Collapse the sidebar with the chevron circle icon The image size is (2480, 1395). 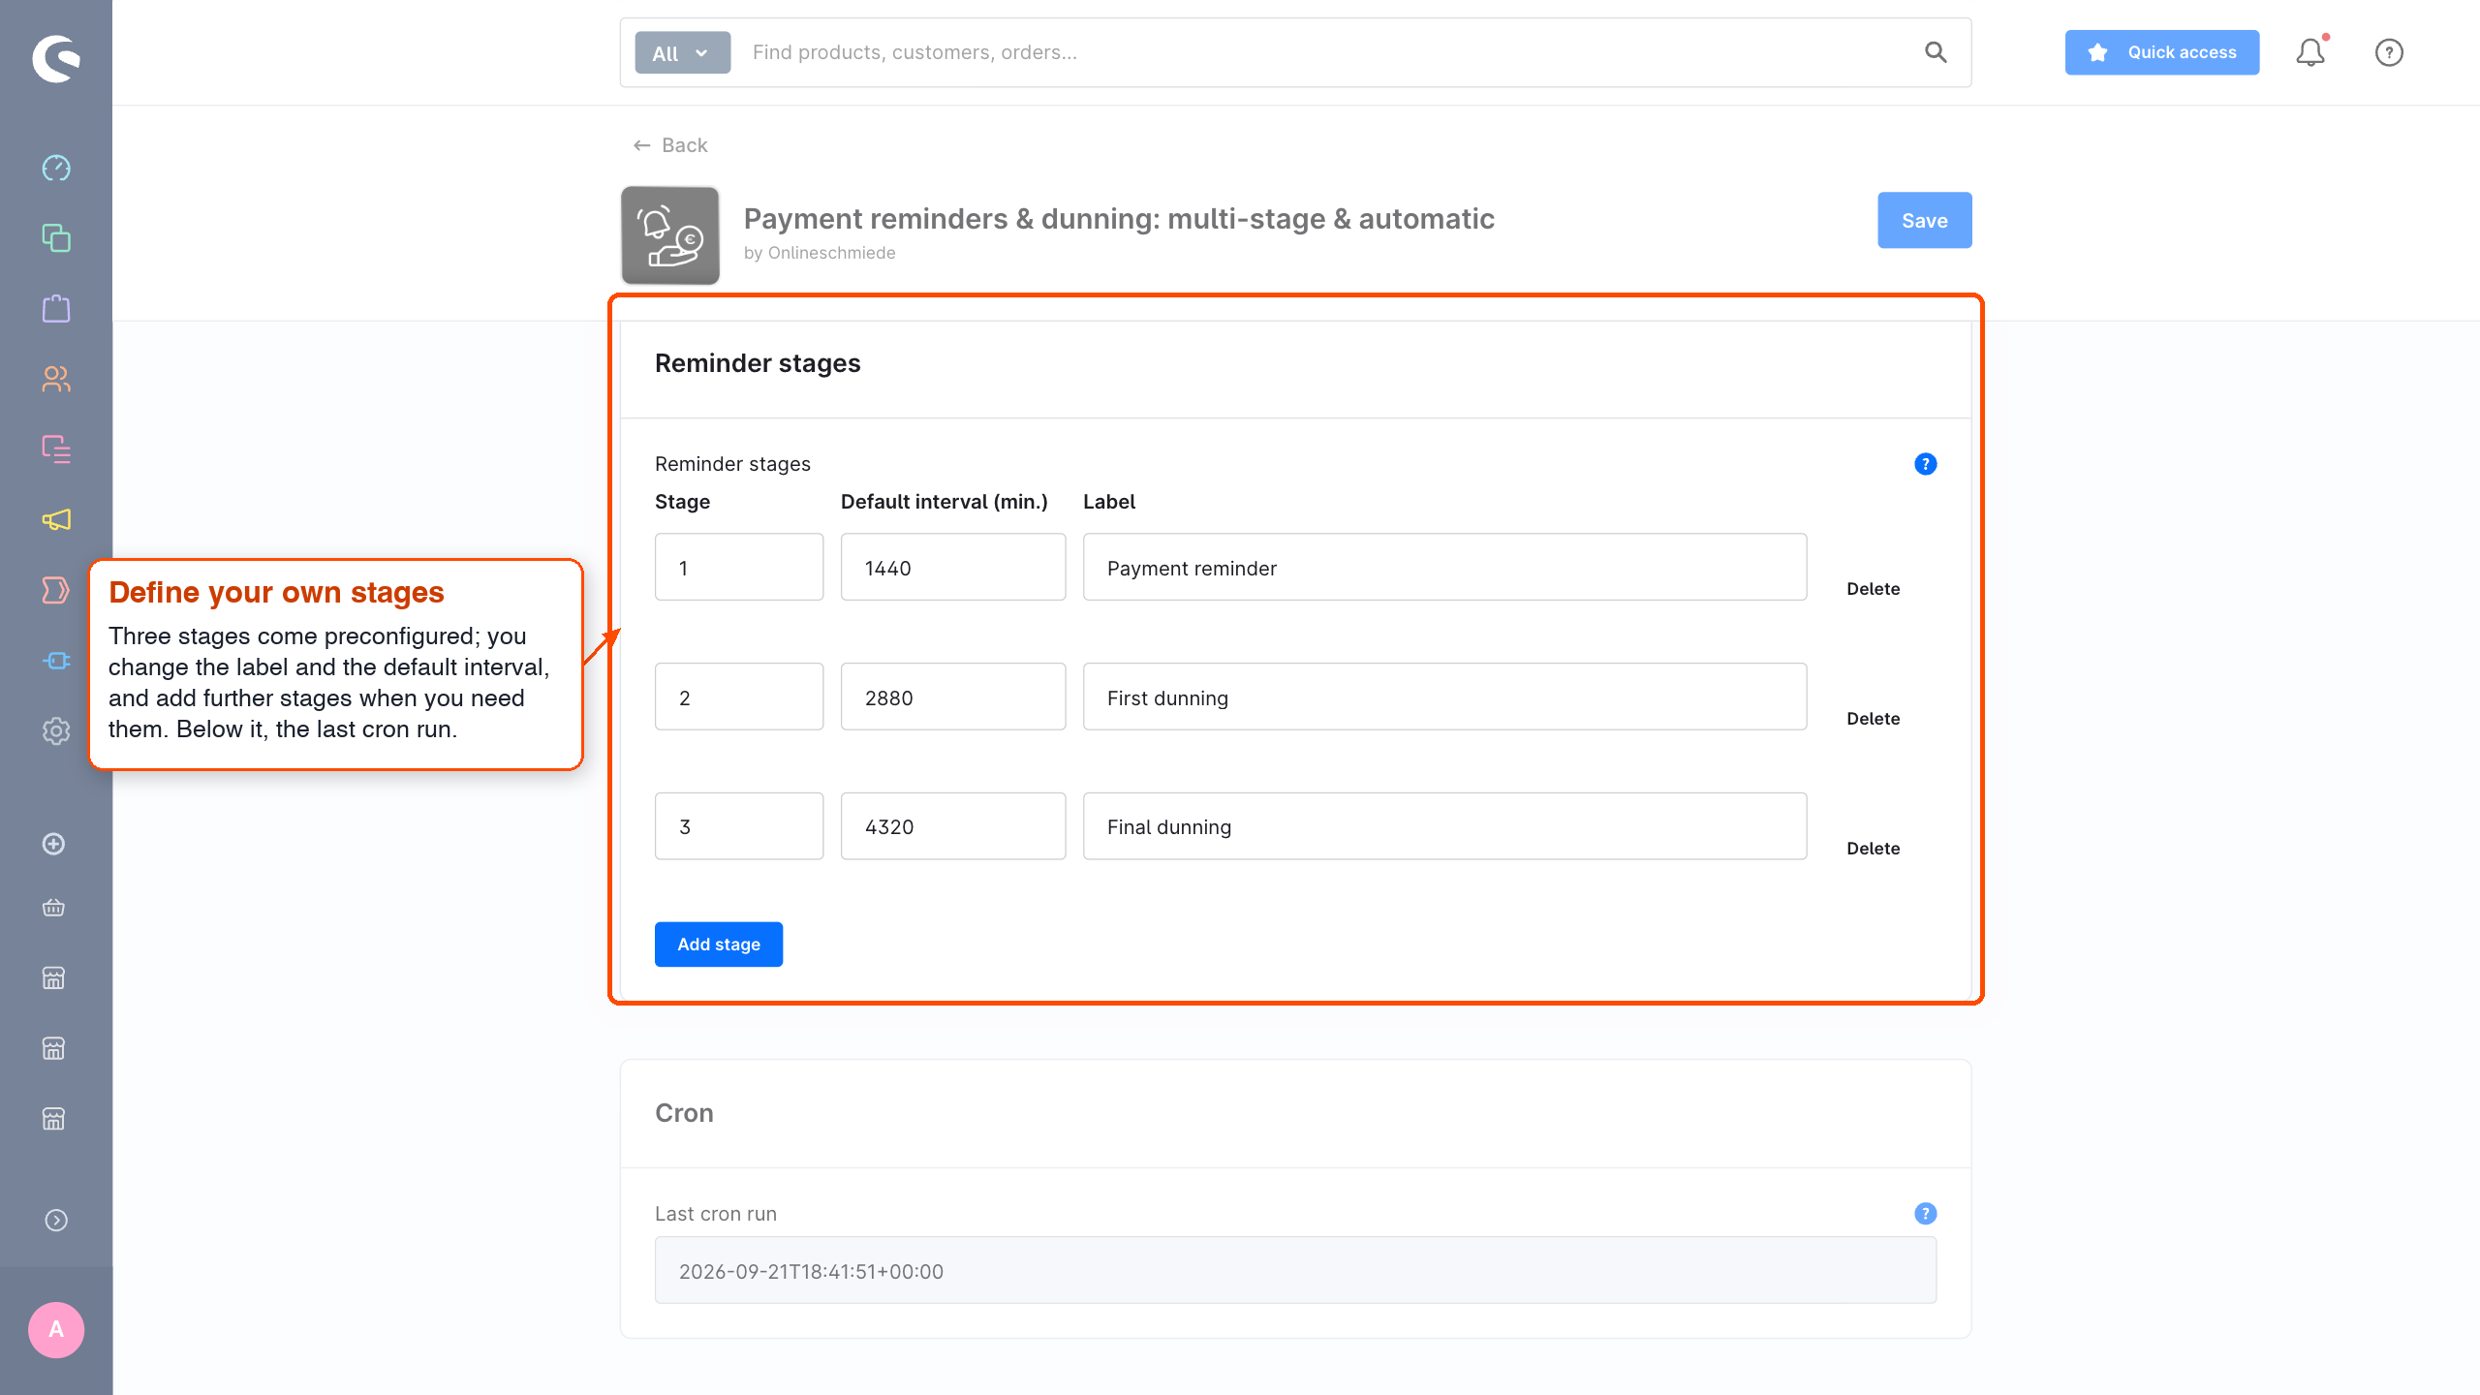coord(56,1221)
